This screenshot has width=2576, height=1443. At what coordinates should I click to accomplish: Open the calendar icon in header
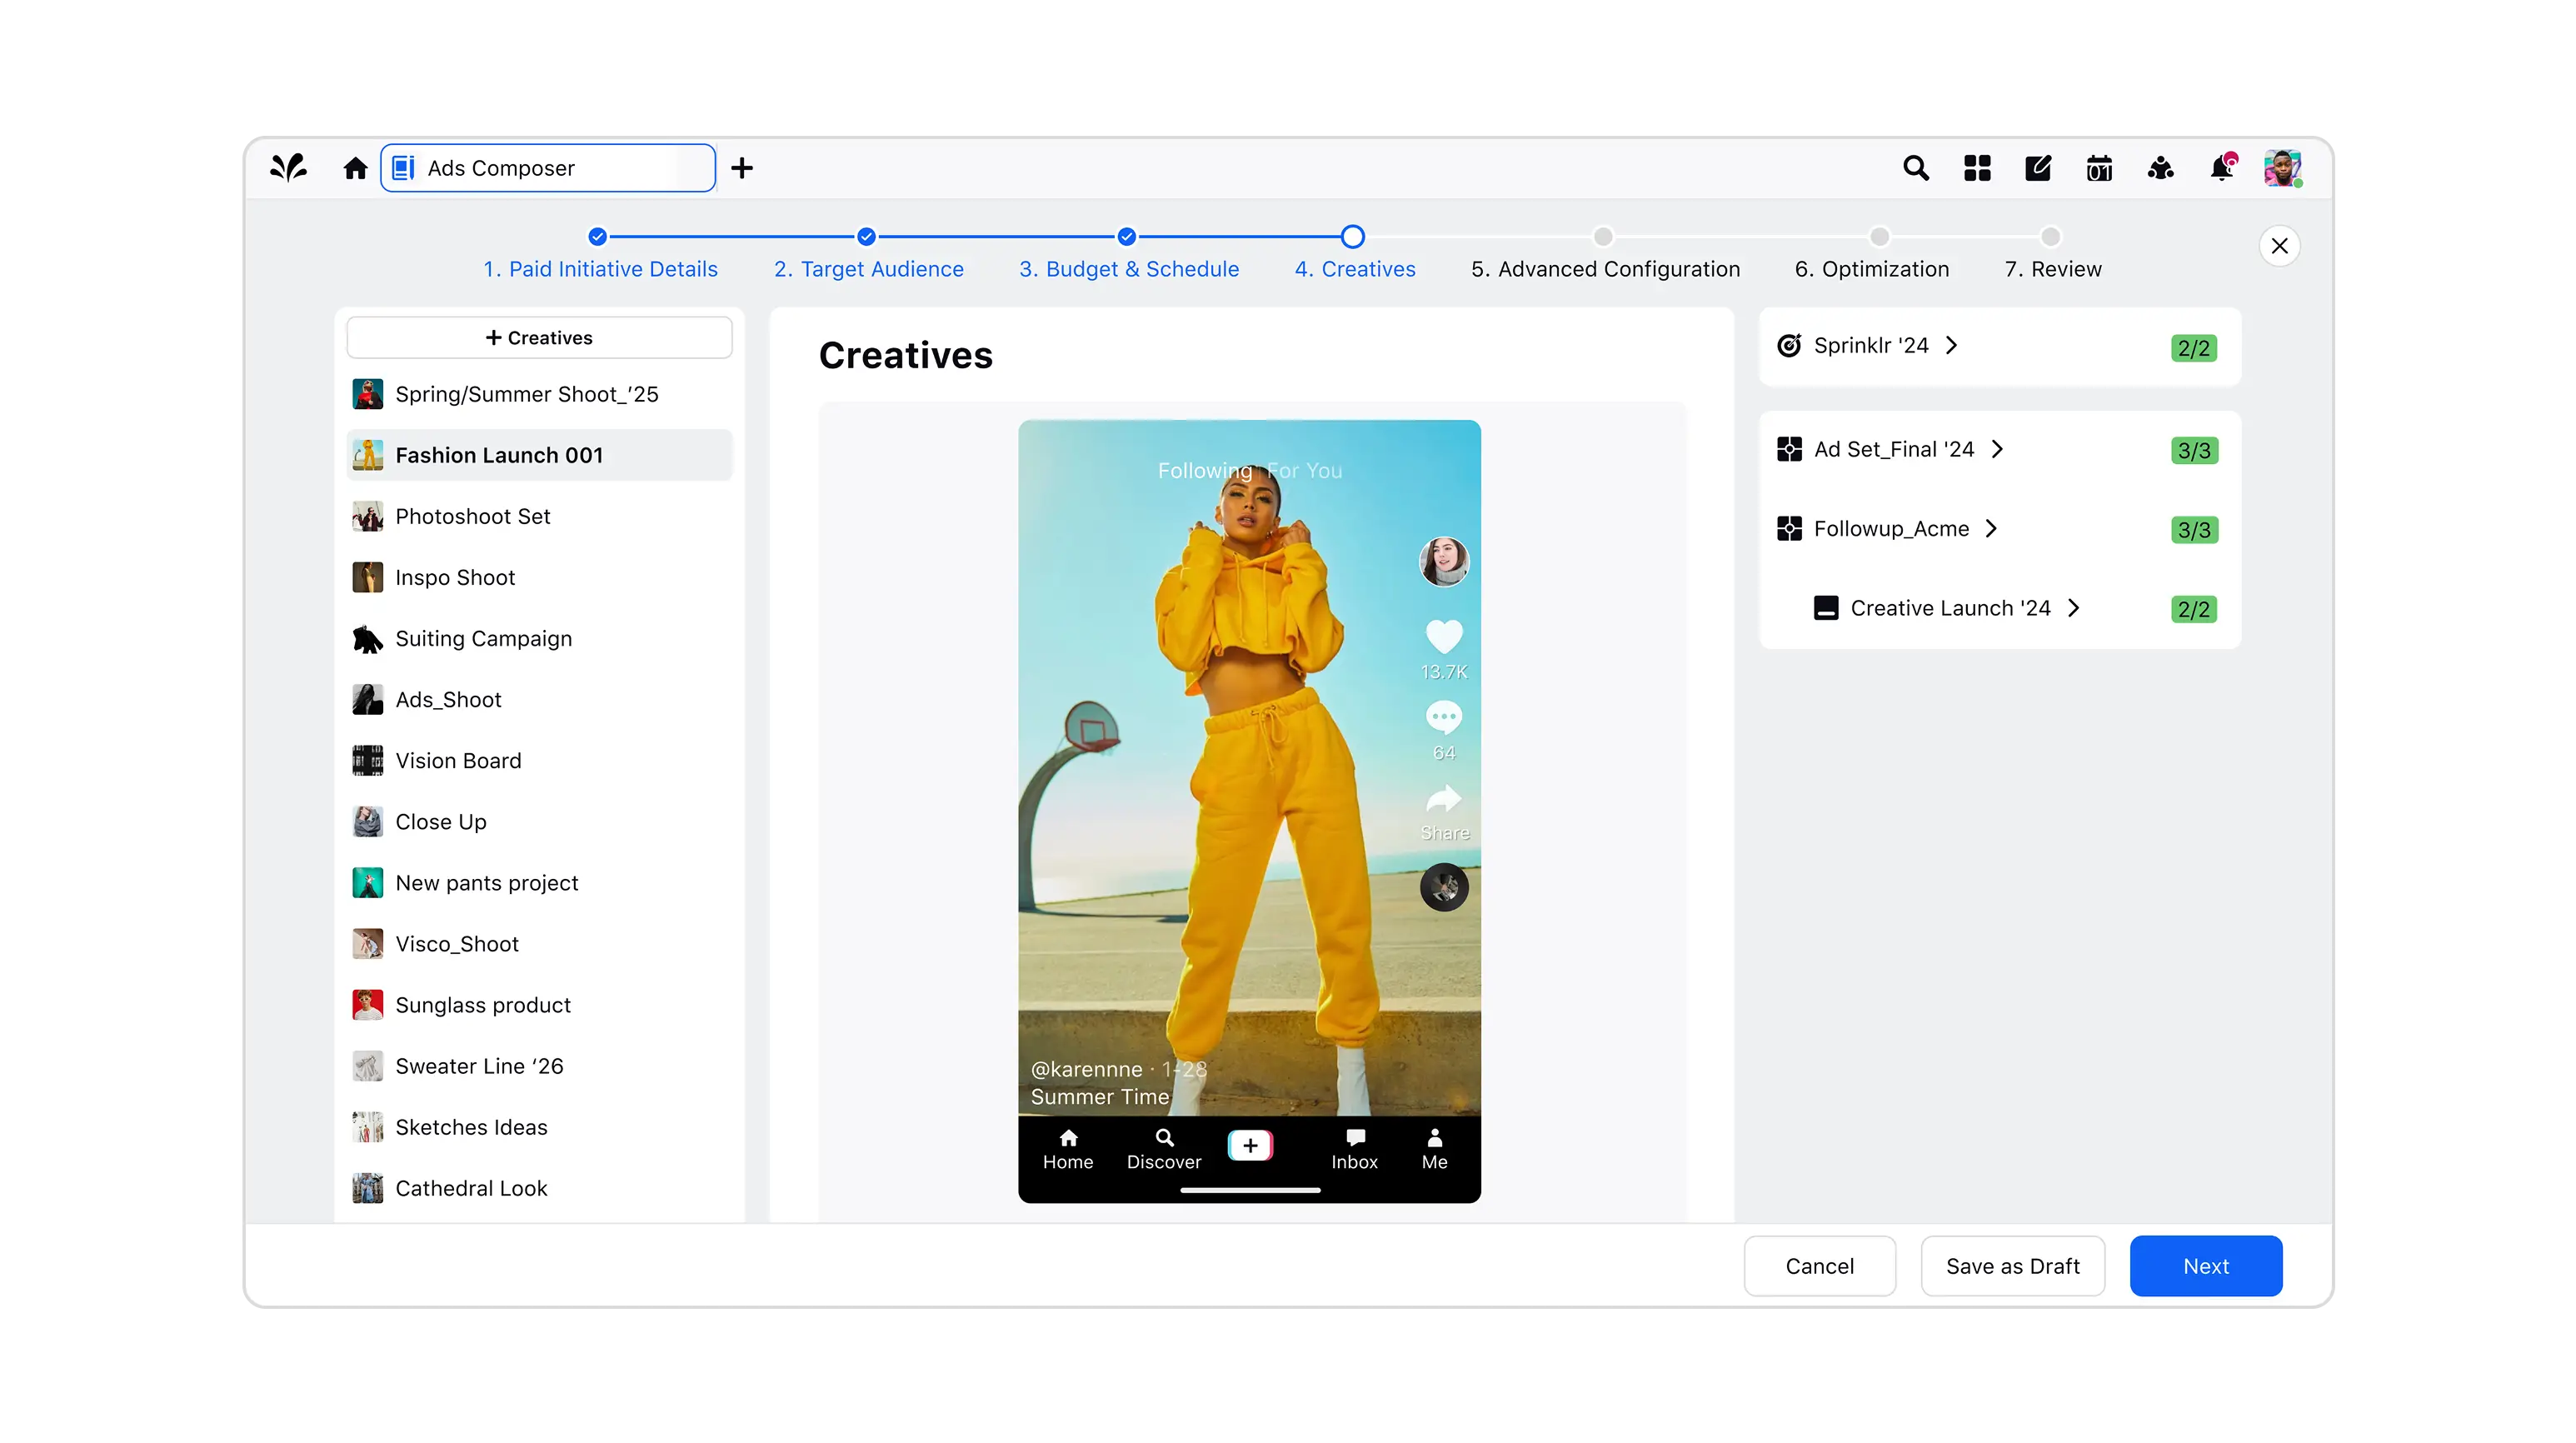pos(2099,168)
